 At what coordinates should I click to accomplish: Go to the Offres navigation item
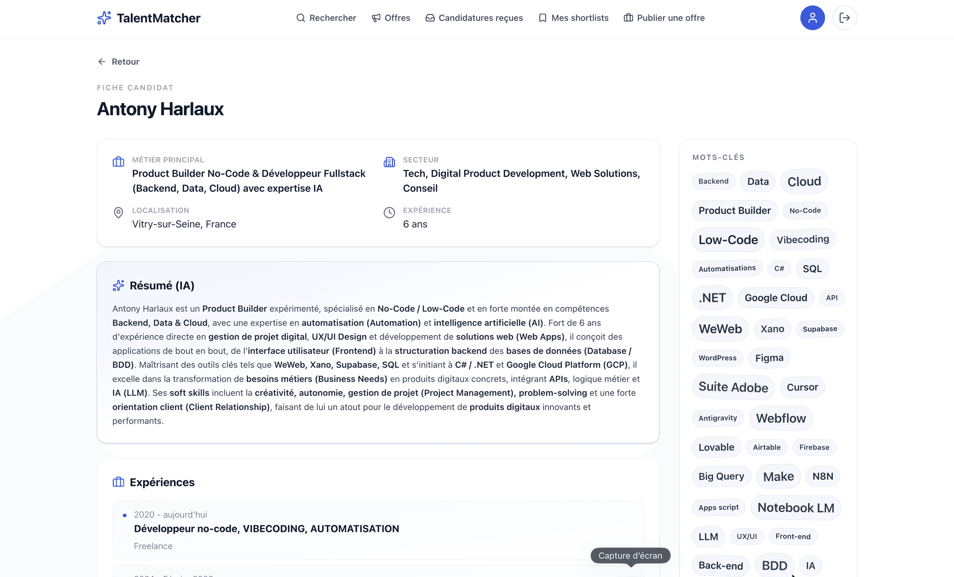point(391,18)
